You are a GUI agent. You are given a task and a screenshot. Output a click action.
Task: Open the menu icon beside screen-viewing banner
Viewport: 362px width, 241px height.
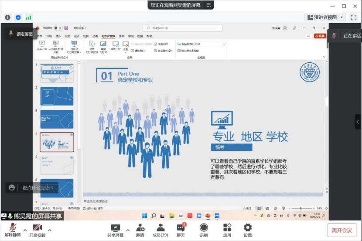click(x=208, y=5)
